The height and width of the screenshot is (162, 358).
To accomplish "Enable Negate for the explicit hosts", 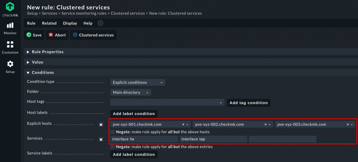I will tap(113, 132).
